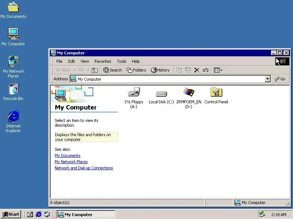Open the Back history dropdown arrow
This screenshot has width=293, height=219.
pos(75,70)
